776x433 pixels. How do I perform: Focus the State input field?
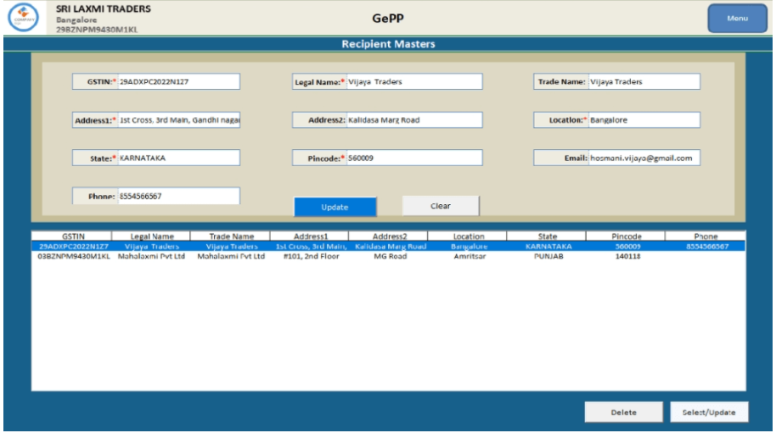point(178,158)
